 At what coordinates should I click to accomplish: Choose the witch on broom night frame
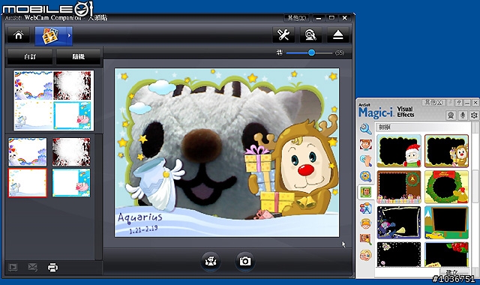pyautogui.click(x=399, y=223)
